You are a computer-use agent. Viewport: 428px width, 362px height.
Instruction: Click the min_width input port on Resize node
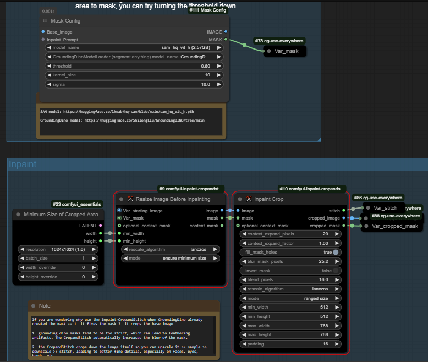[x=119, y=233]
